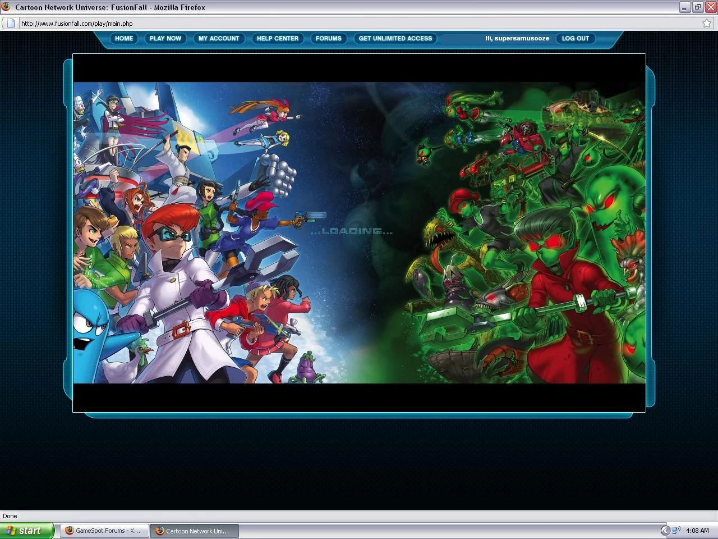Open the Windows start menu
Viewport: 718px width, 539px height.
coord(26,531)
